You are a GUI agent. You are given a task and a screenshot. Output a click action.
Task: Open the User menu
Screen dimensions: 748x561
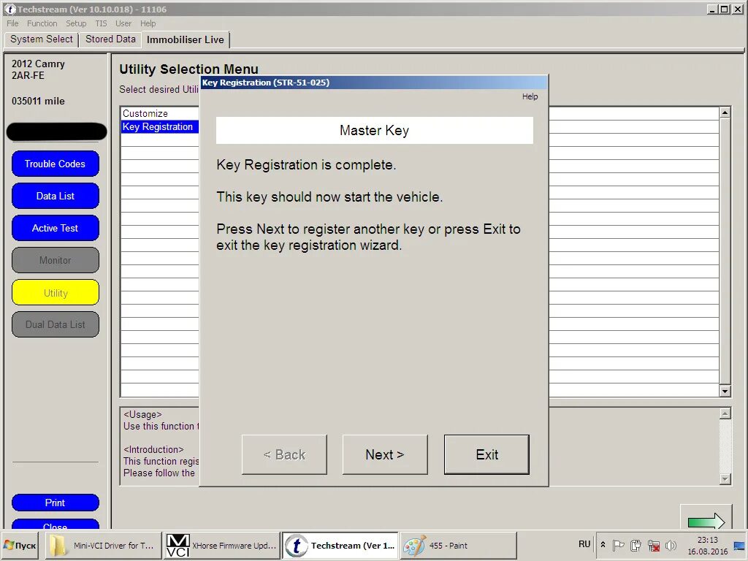(123, 23)
